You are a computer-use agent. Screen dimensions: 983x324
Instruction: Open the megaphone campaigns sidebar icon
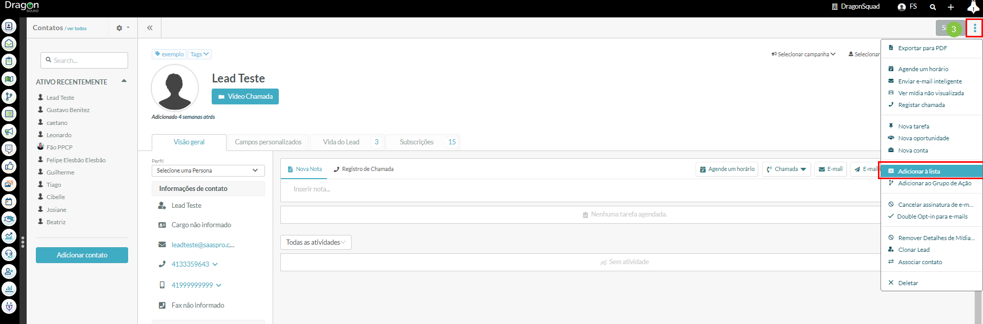[x=9, y=132]
